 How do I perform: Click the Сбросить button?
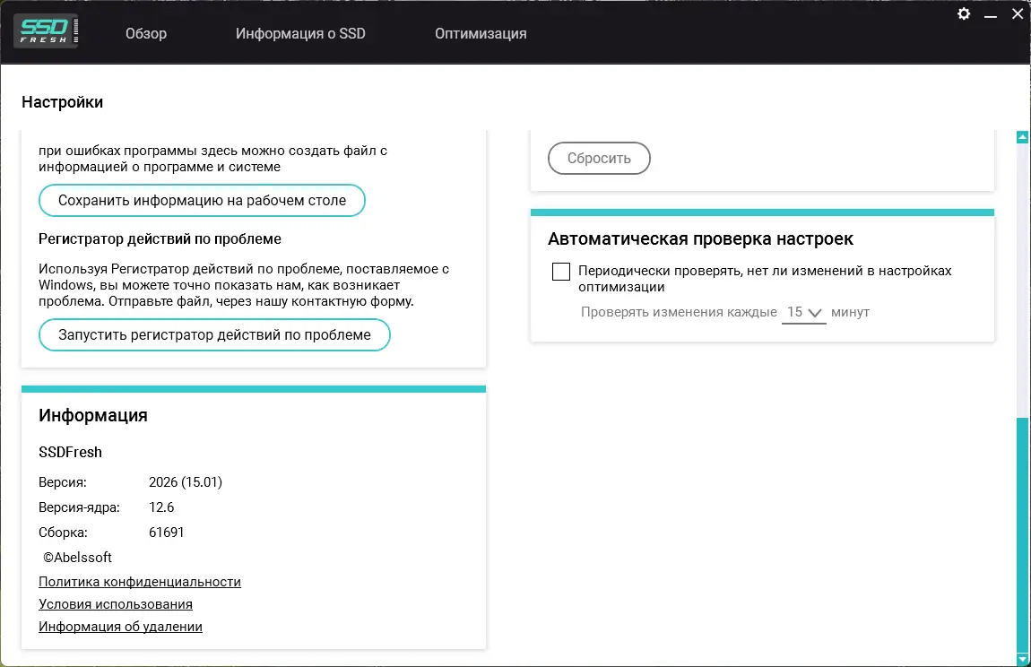(x=599, y=158)
